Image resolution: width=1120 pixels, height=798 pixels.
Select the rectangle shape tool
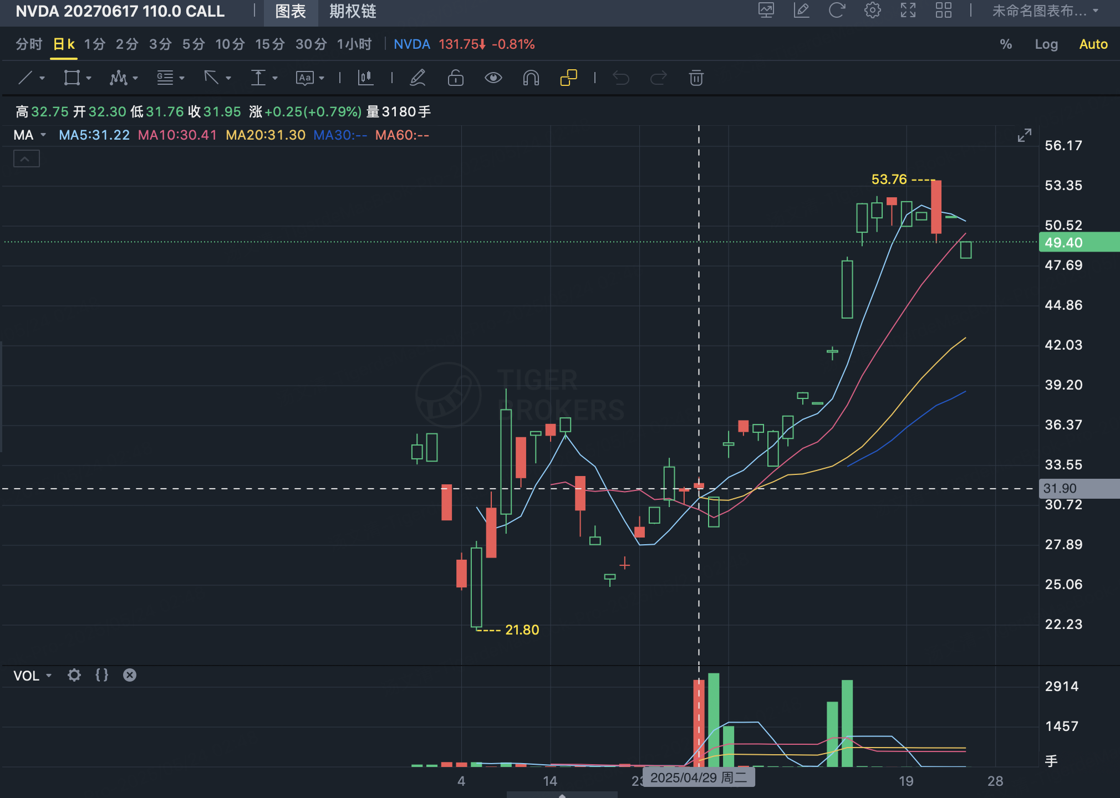click(72, 78)
